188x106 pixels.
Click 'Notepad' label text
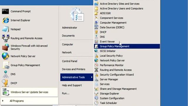pyautogui.click(x=15, y=29)
